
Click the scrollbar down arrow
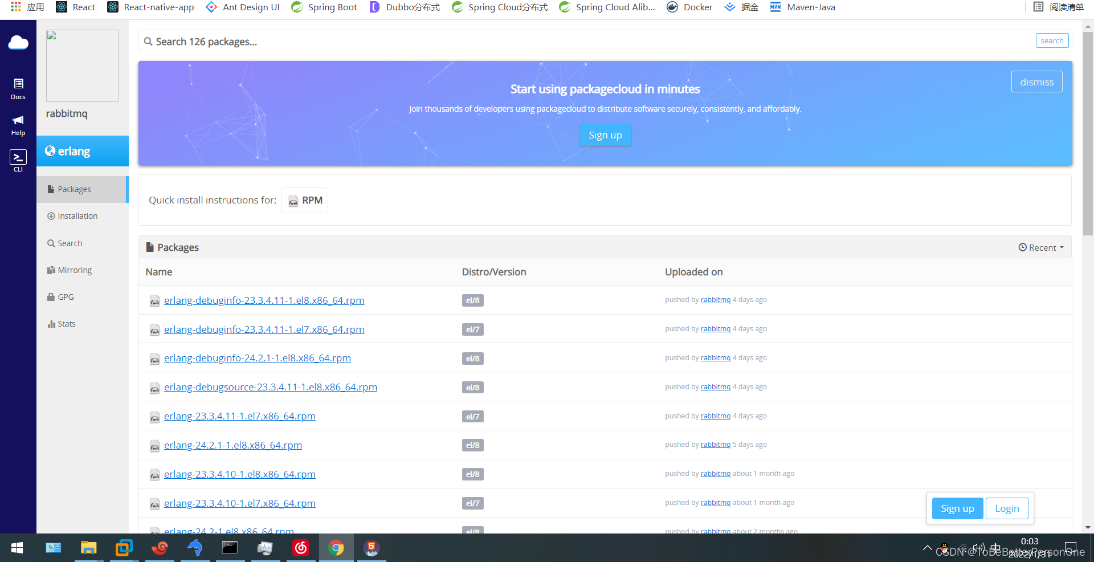1088,528
